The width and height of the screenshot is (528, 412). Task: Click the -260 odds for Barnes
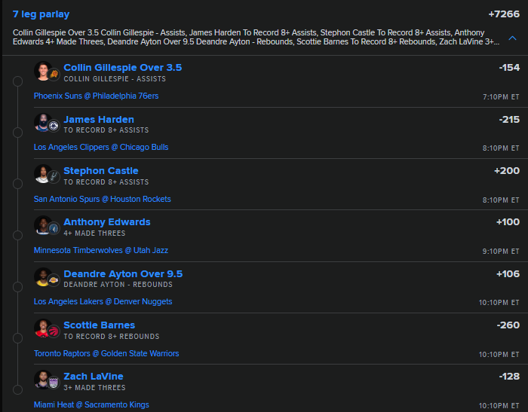point(508,325)
